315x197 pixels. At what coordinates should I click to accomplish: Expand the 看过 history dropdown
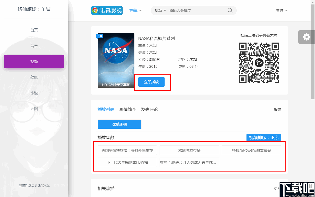282,11
